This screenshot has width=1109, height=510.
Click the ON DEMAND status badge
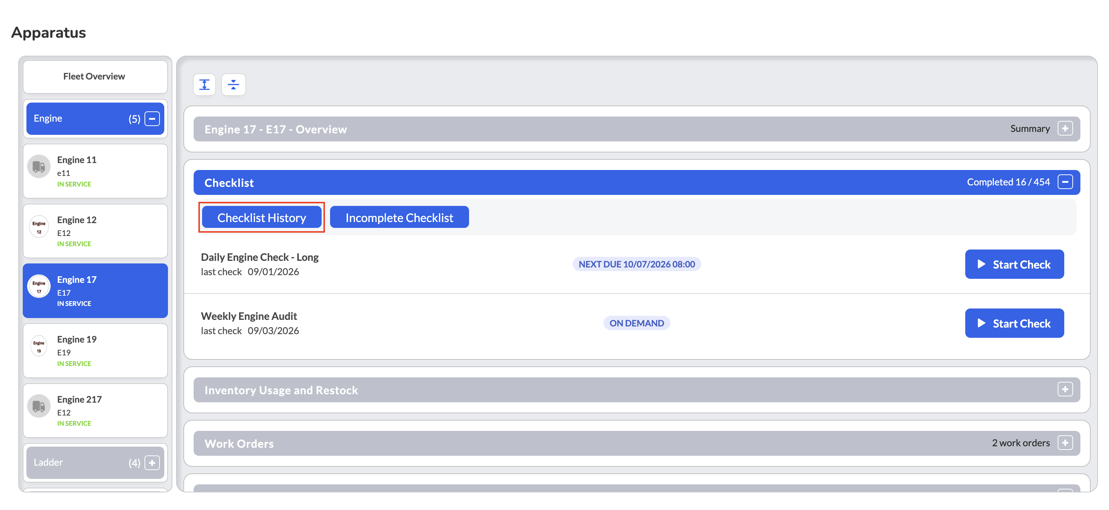pos(636,323)
